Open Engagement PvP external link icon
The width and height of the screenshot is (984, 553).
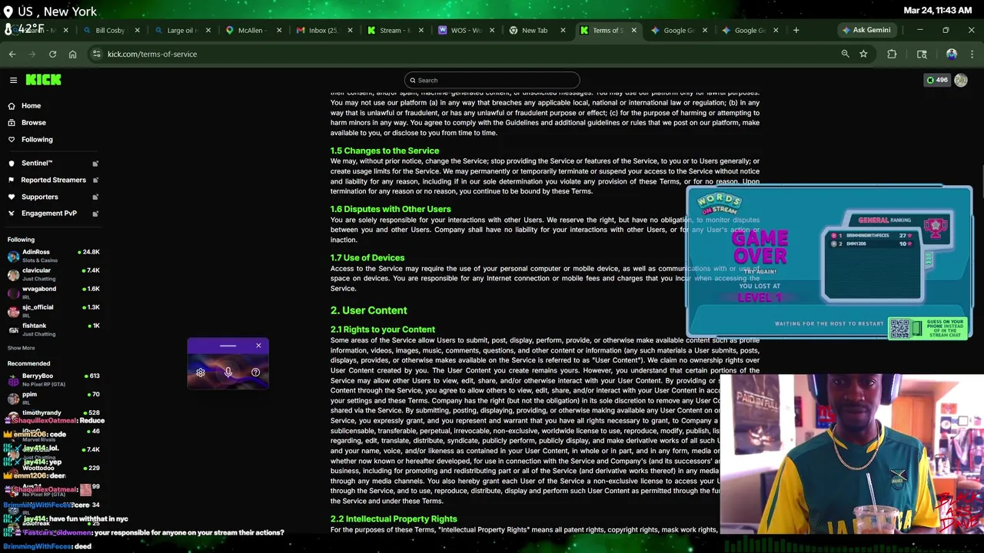click(95, 214)
